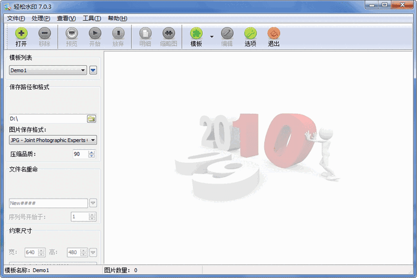Click the 压缩品质 spinner arrows at 90

[x=92, y=154]
